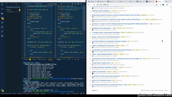This screenshot has width=172, height=97.
Task: Open the Source Control view icon
Action: 2,18
